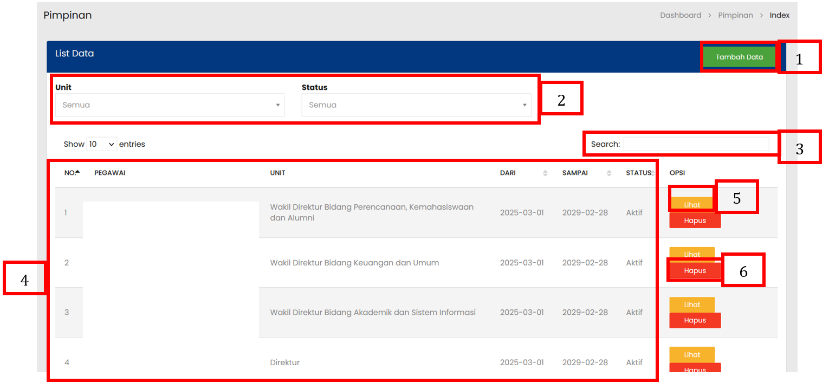Sort table by NO. column arrow

[77, 172]
